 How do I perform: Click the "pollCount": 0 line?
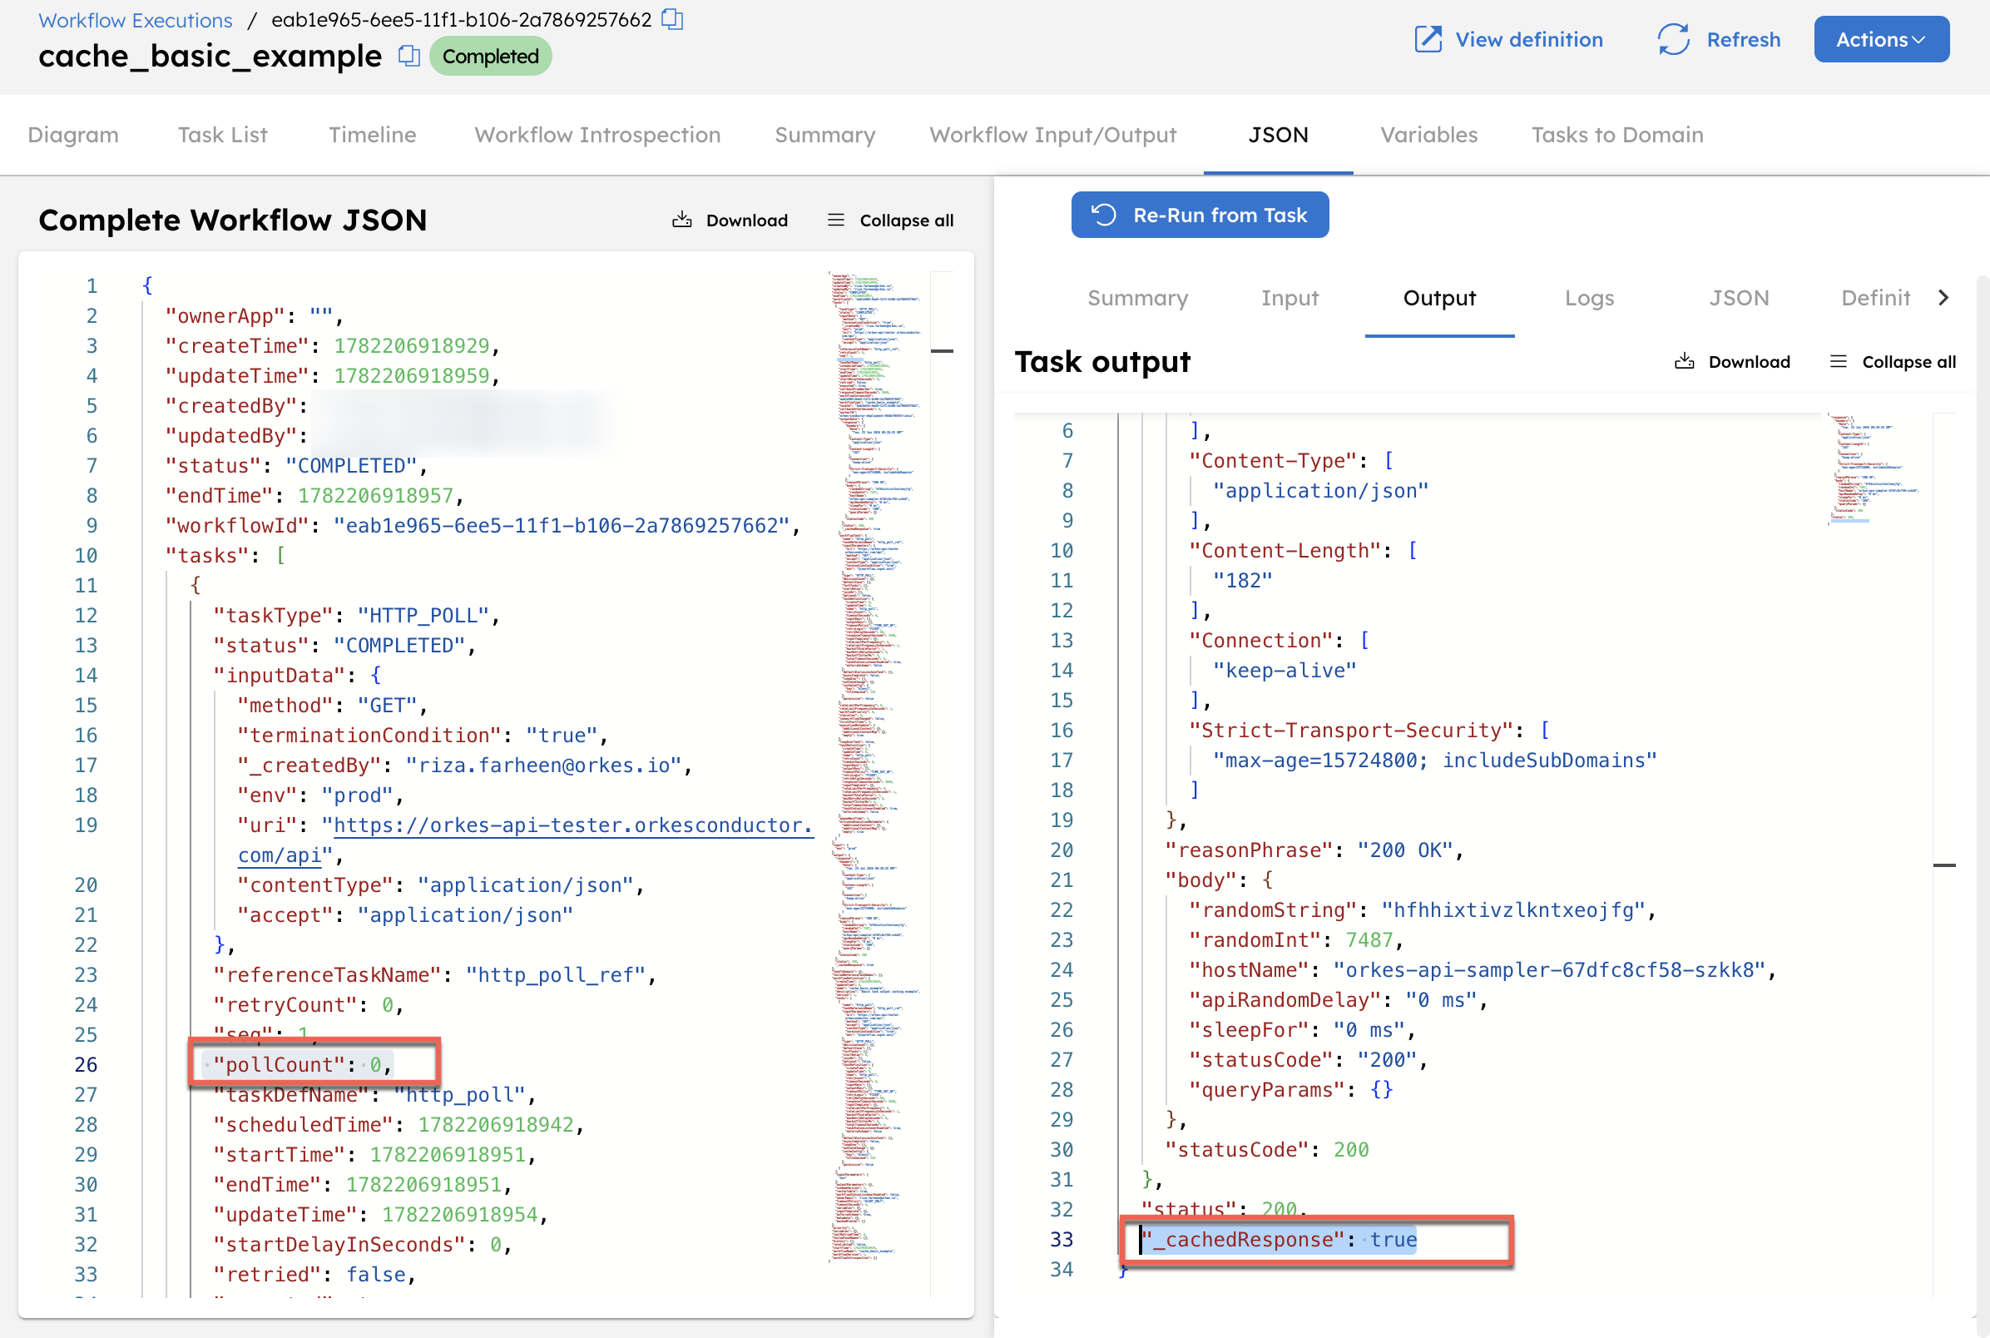pyautogui.click(x=302, y=1064)
